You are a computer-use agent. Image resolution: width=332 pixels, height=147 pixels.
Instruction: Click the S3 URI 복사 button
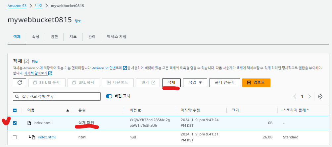click(x=47, y=83)
